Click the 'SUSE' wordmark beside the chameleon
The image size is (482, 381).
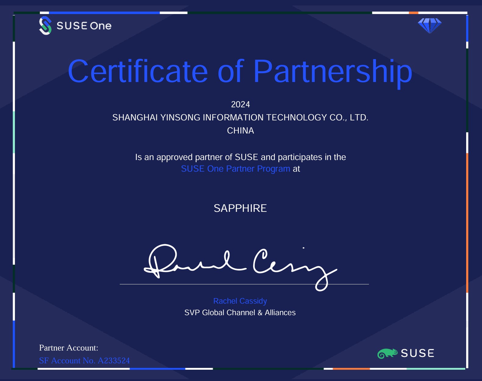point(417,354)
